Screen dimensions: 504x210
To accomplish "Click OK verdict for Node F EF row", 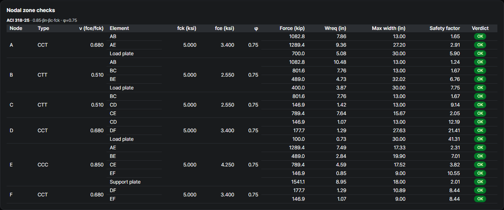I will coord(480,199).
